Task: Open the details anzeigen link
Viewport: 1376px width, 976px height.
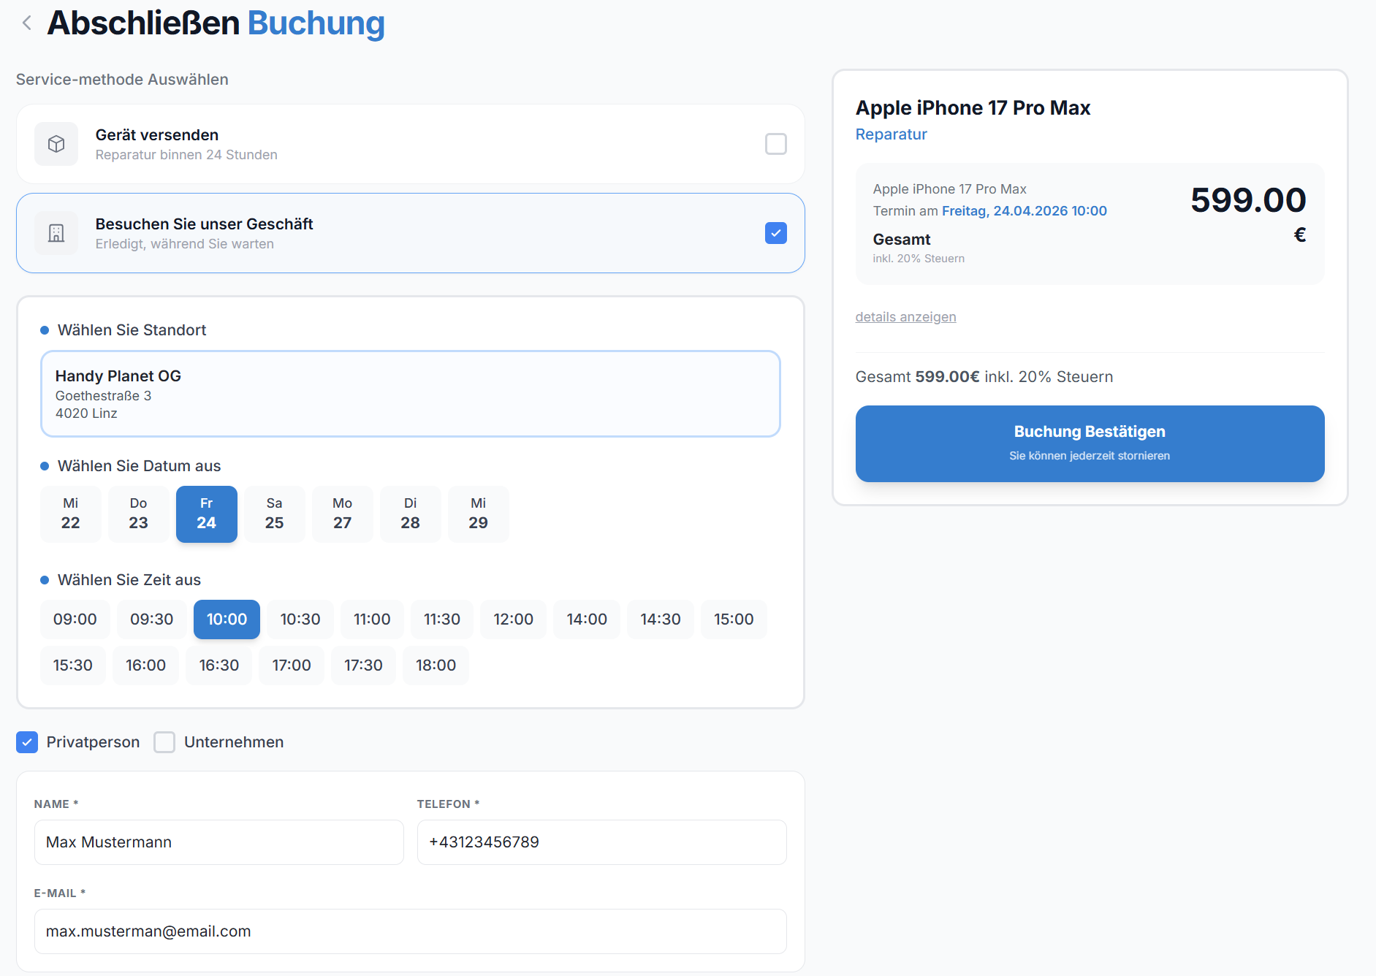Action: (x=905, y=317)
